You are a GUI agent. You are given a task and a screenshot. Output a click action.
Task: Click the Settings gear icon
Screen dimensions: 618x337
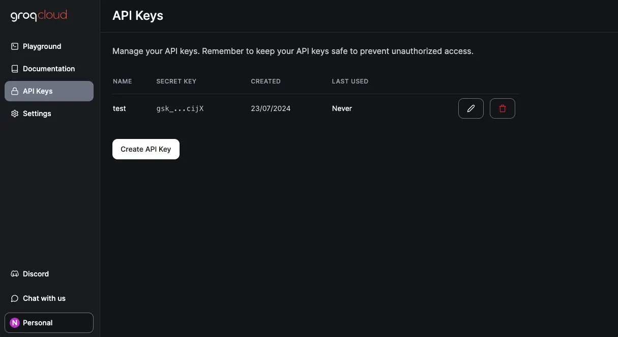[x=15, y=114]
